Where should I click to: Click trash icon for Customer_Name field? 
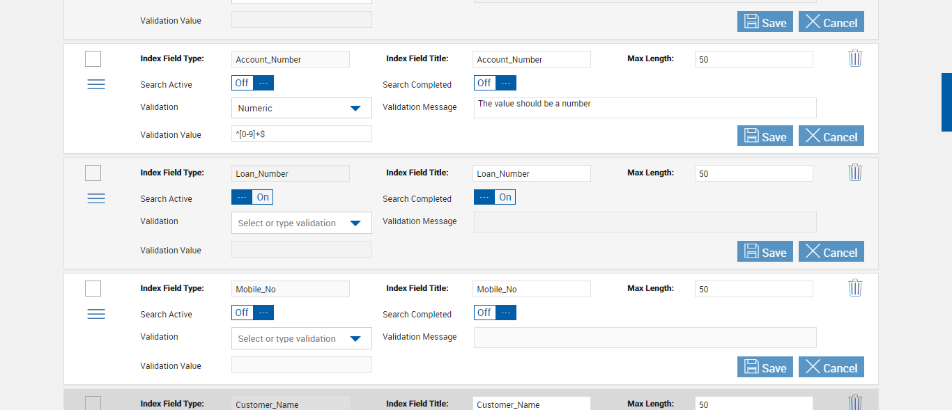coord(855,402)
